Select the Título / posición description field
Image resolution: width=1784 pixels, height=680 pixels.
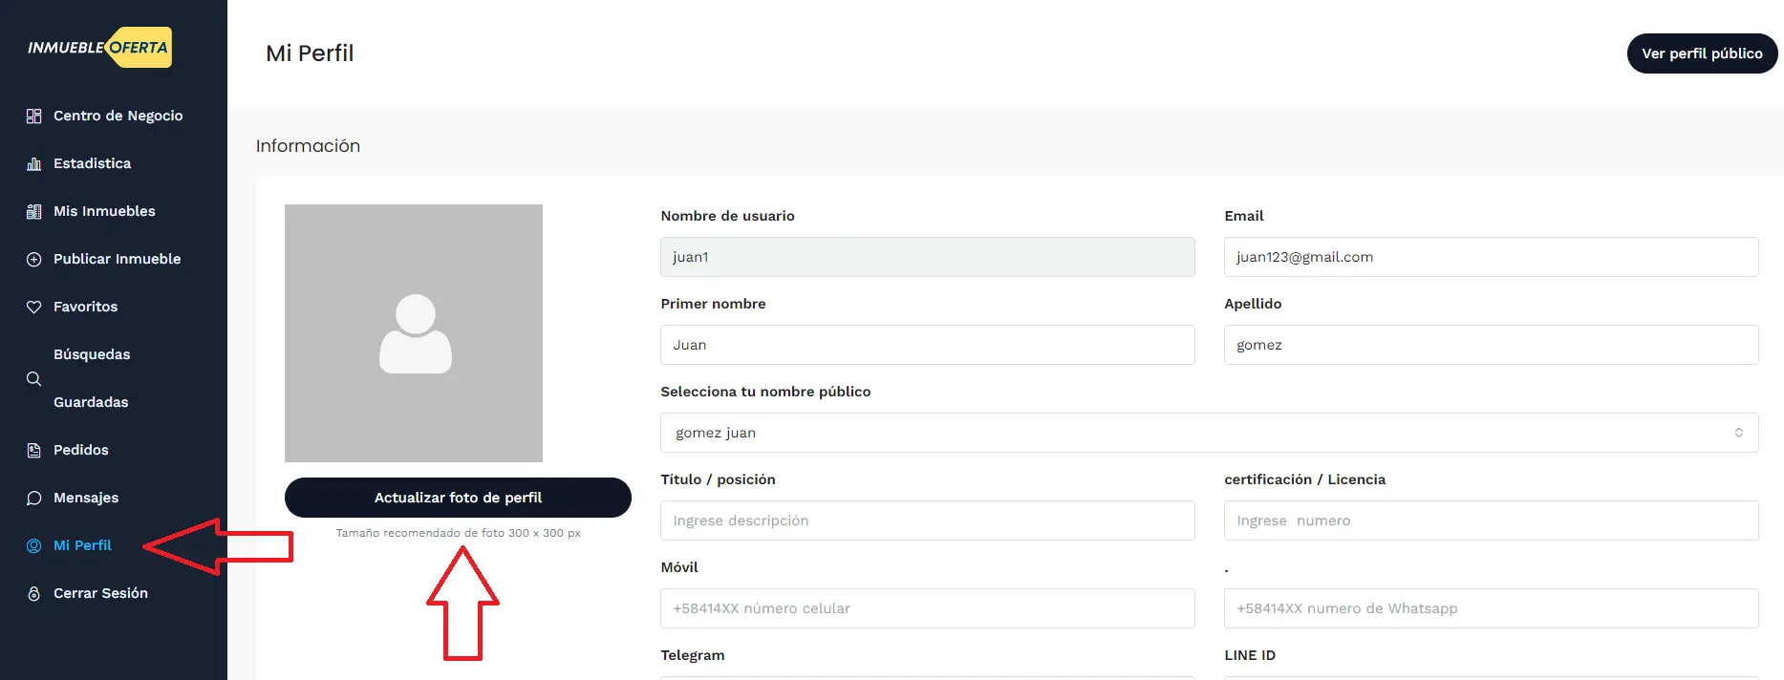click(x=927, y=521)
